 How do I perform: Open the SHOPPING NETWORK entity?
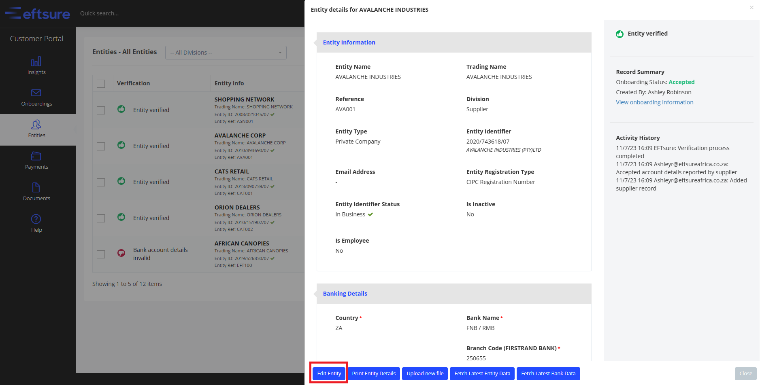coord(245,99)
